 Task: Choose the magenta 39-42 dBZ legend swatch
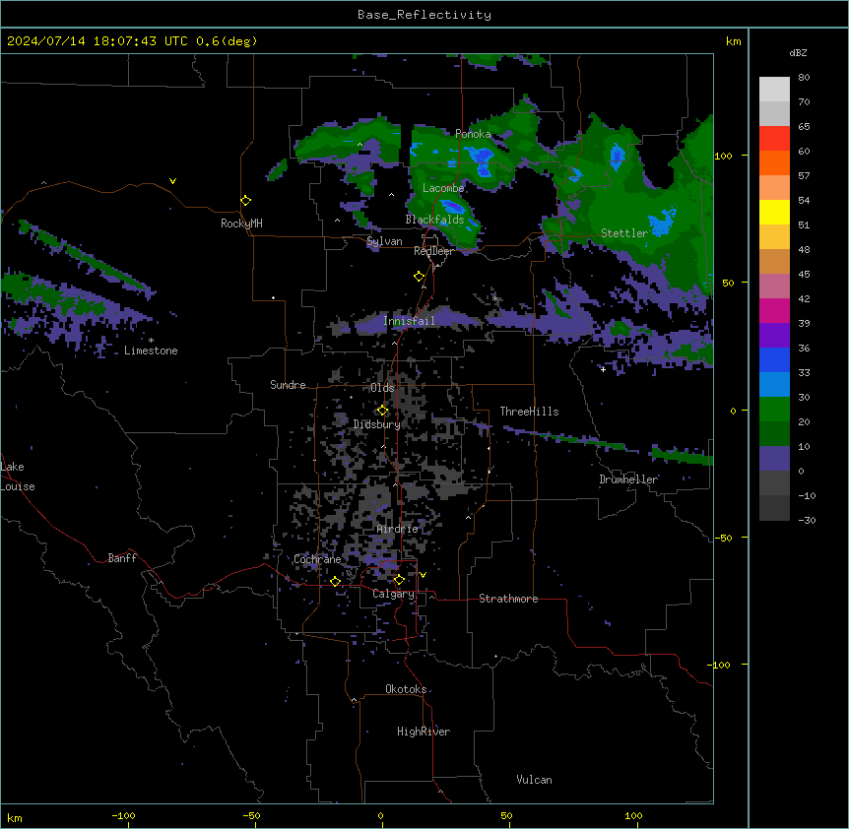point(774,310)
